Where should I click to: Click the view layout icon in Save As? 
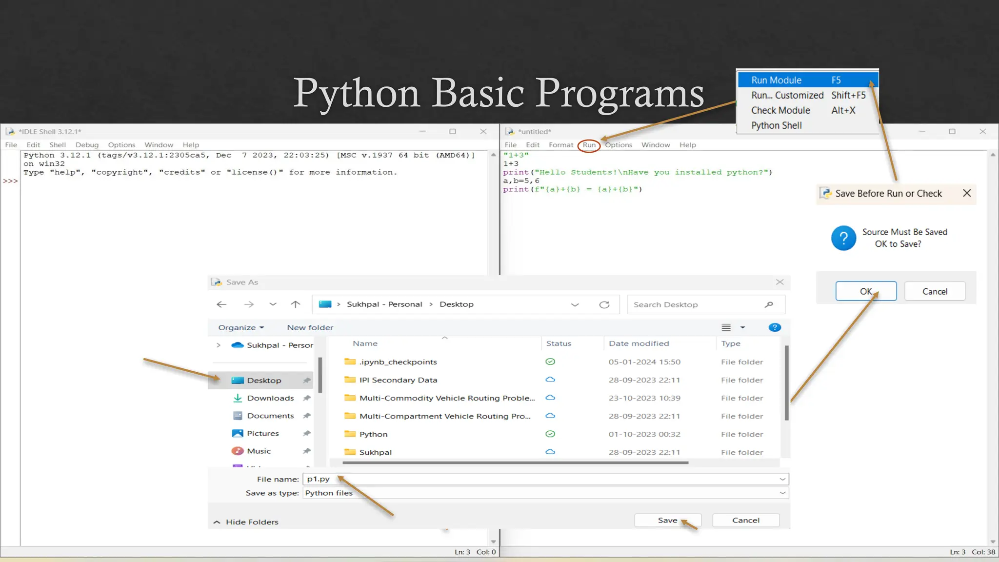point(726,327)
